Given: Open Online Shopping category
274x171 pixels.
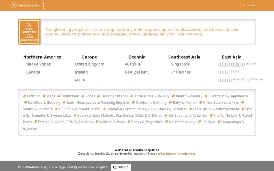Looking at the screenshot, I should click(x=182, y=122).
